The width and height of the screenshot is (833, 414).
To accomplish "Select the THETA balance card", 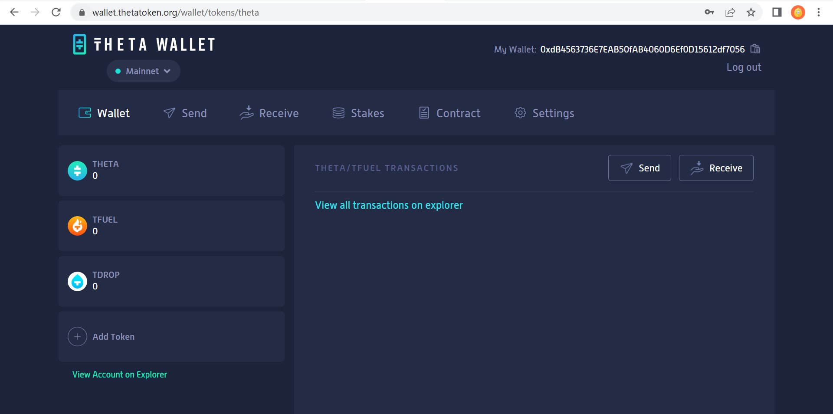I will click(x=171, y=171).
